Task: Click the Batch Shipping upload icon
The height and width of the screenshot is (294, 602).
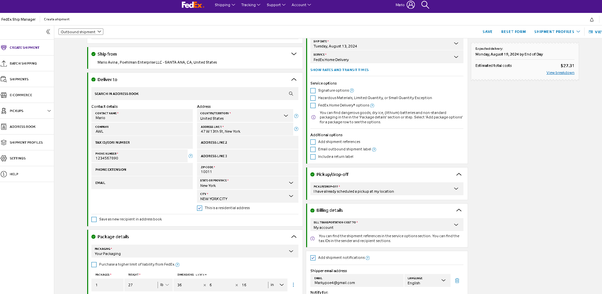Action: coord(4,63)
